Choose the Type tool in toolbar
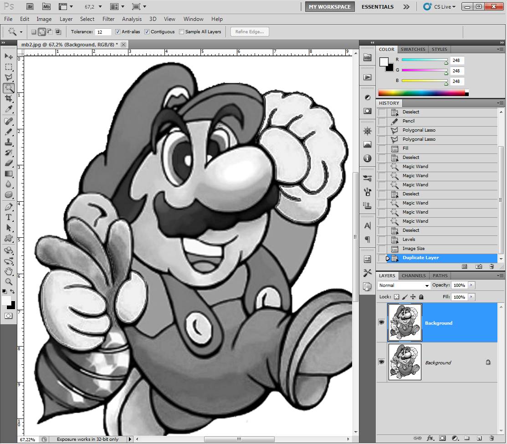Screen dimensions: 507x444 click(x=9, y=217)
